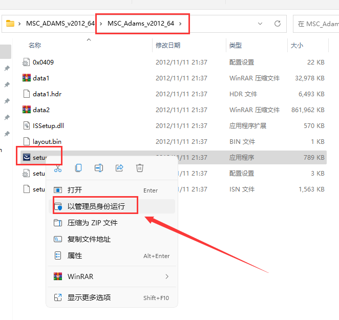Click the HDR 文件 type cell
The image size is (339, 320).
[243, 94]
